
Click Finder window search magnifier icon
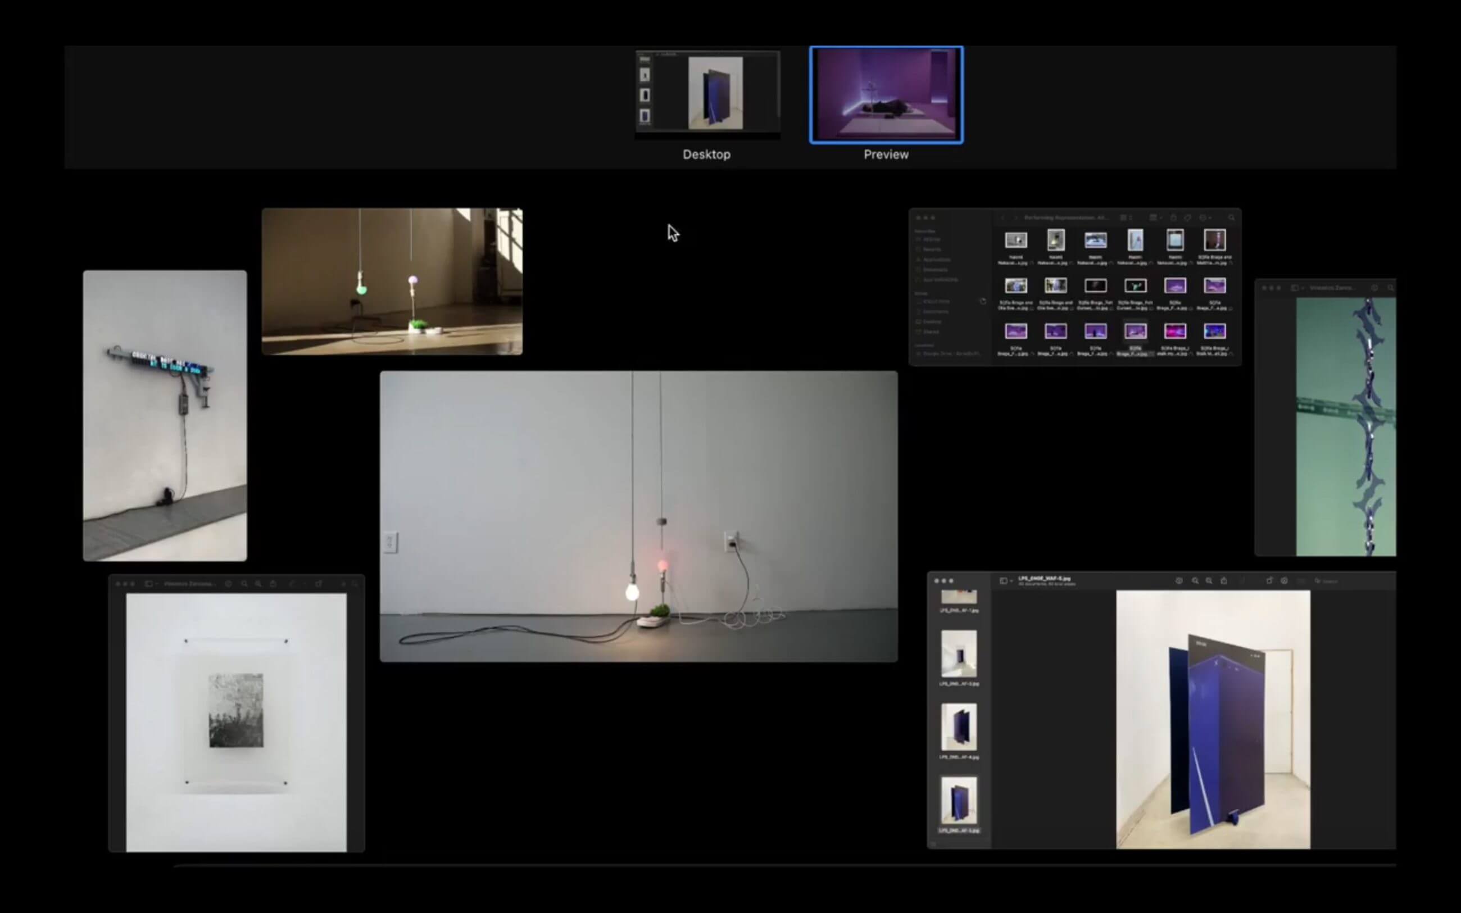tap(1232, 218)
